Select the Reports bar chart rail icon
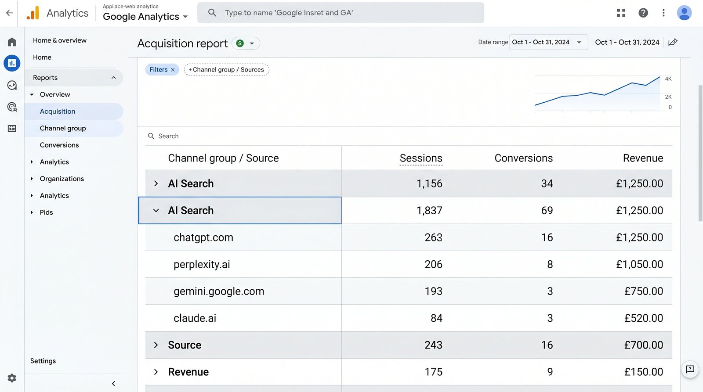The height and width of the screenshot is (392, 703). [x=12, y=63]
